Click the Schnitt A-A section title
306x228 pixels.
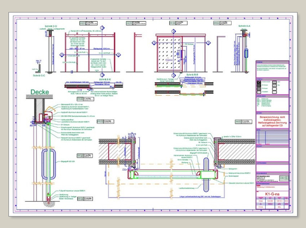click(x=244, y=26)
